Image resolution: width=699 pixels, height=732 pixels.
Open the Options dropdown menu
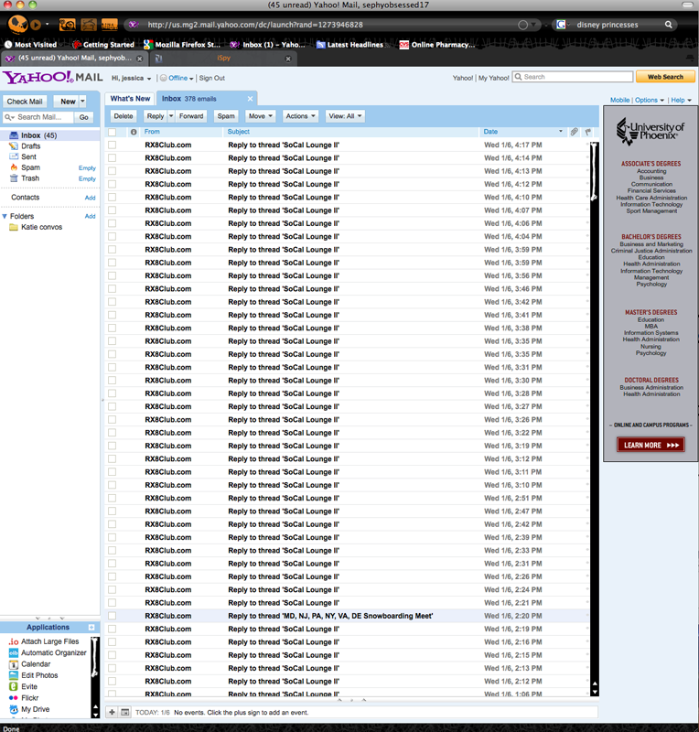click(x=650, y=100)
